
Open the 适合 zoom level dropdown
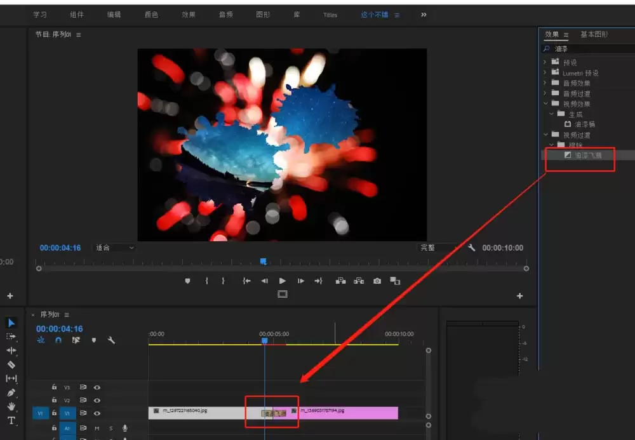click(113, 248)
